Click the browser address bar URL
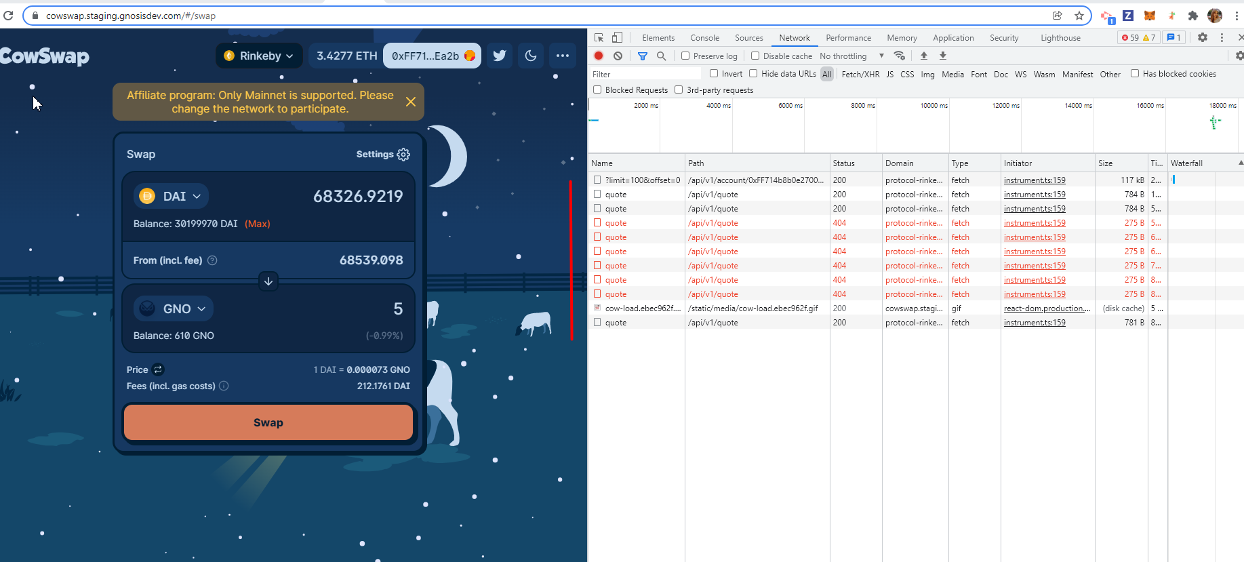This screenshot has width=1244, height=562. [131, 16]
